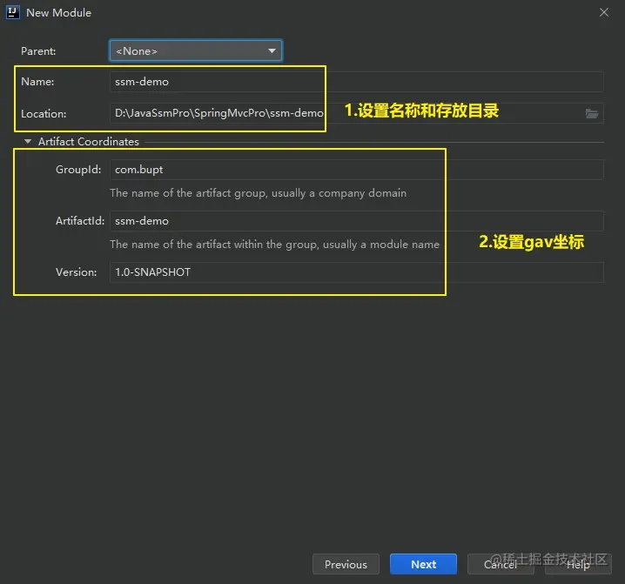Click the browse folder icon for Location

click(x=592, y=113)
